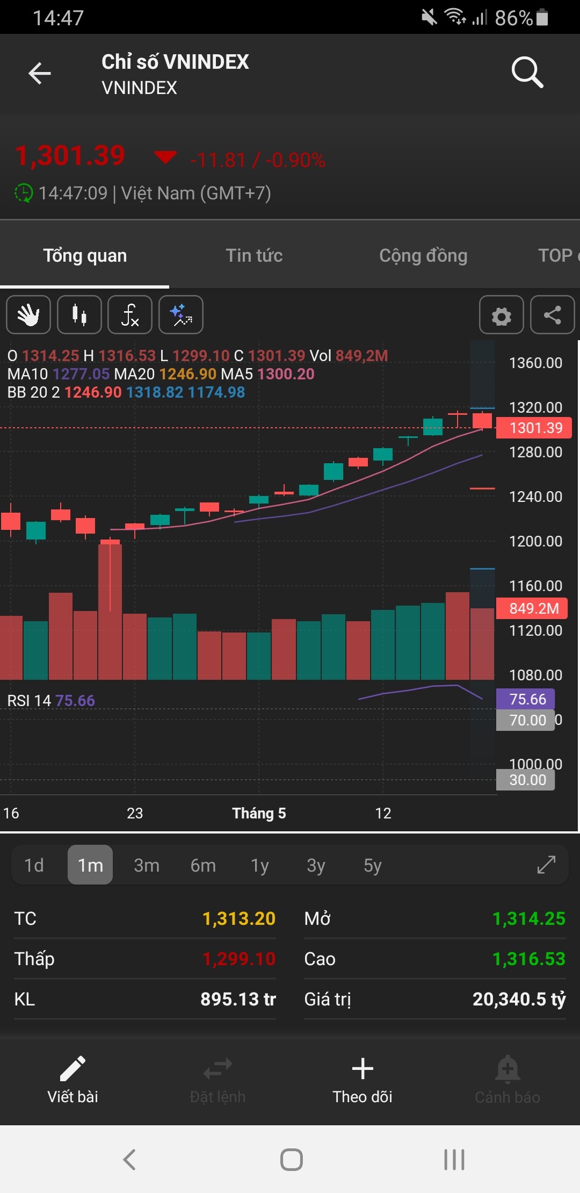Tap Android back navigation button
The height and width of the screenshot is (1193, 580).
129,1159
